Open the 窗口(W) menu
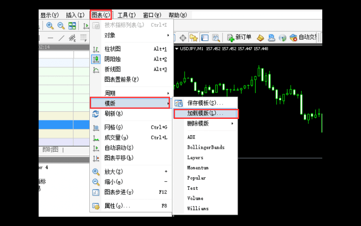Image resolution: width=361 pixels, height=226 pixels. pos(152,15)
